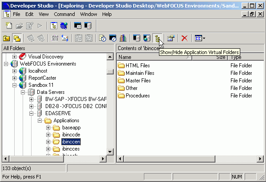
Task: Click the tree pane scroll-down arrow
Action: [110, 151]
